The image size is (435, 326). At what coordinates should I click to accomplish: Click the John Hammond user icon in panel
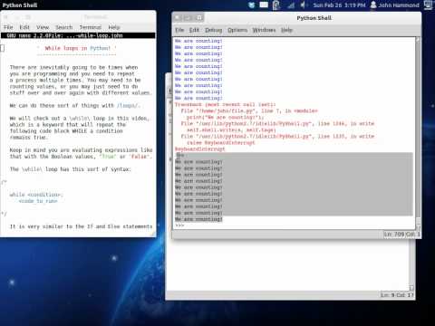tap(373, 5)
